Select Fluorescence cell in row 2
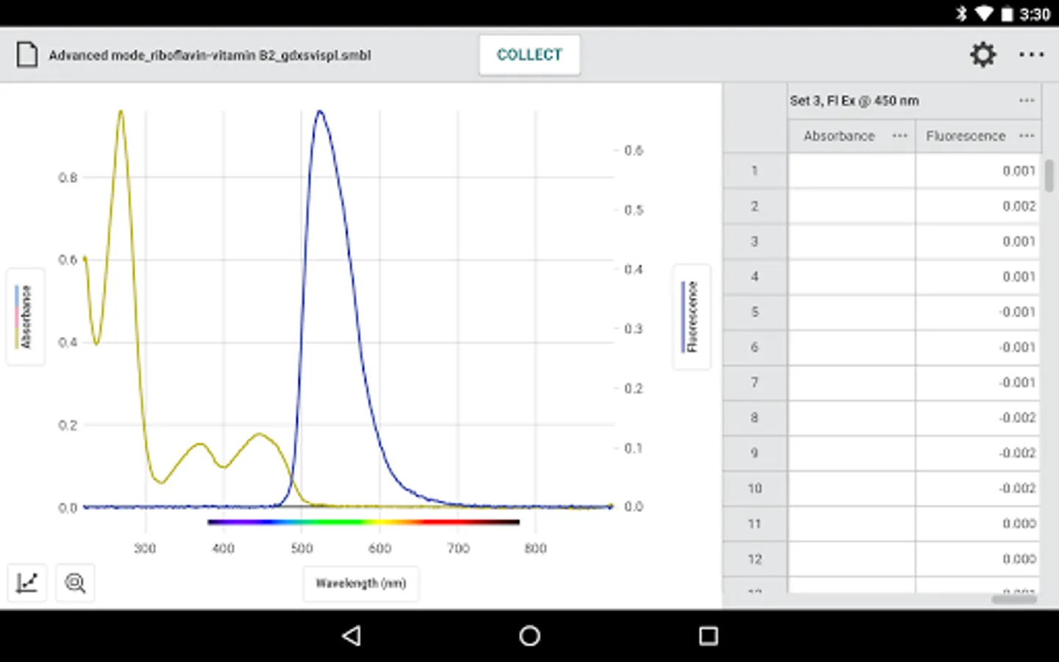This screenshot has width=1059, height=662. pos(977,206)
